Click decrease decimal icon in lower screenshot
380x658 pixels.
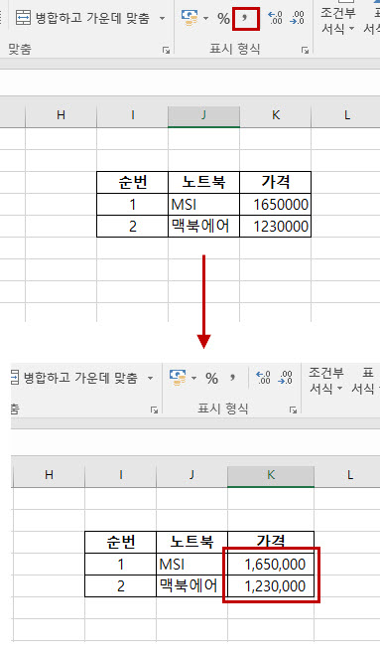[x=286, y=378]
